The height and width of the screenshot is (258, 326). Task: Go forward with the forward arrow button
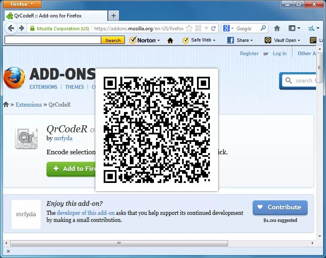[22, 28]
